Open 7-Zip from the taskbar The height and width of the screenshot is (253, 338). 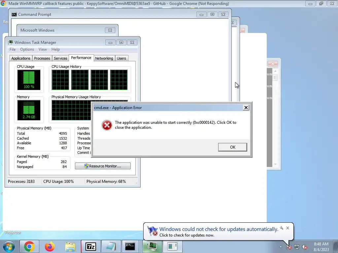tap(90, 246)
